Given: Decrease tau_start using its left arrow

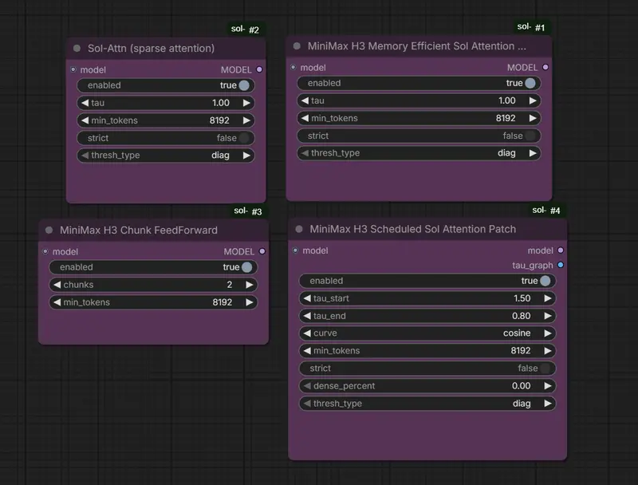Looking at the screenshot, I should point(307,298).
